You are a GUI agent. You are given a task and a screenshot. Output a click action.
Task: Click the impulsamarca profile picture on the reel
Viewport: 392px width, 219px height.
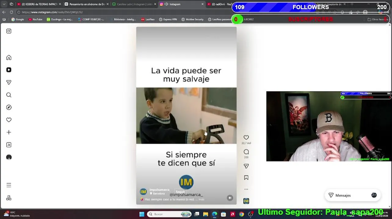143,192
